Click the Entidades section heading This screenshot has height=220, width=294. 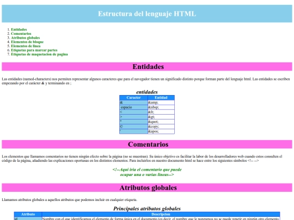147,67
